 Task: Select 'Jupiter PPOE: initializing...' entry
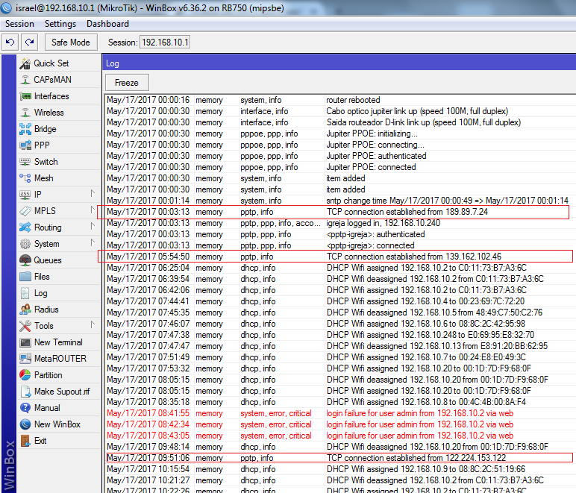[x=340, y=134]
